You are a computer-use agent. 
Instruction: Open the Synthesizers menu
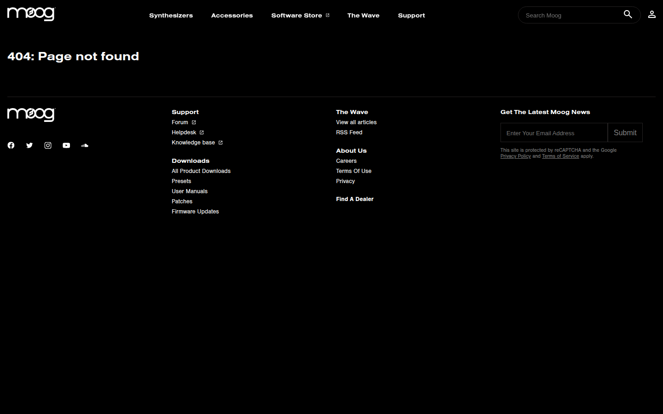pyautogui.click(x=171, y=16)
